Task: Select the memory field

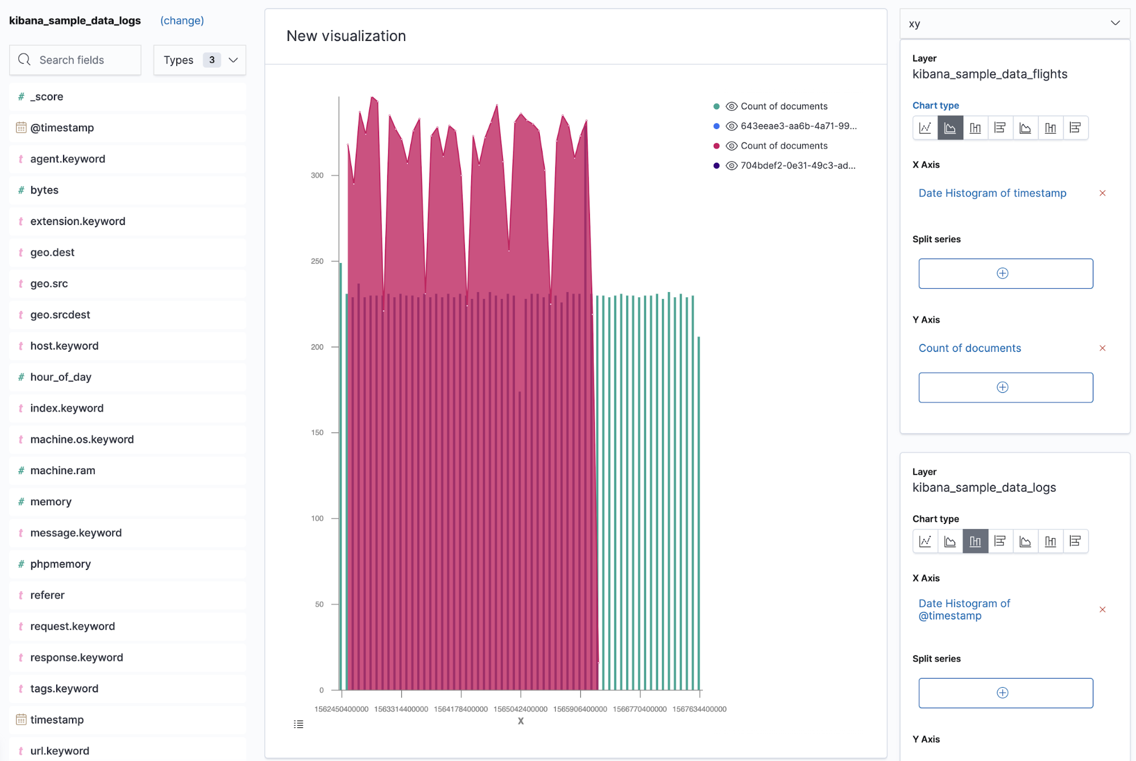Action: click(128, 502)
